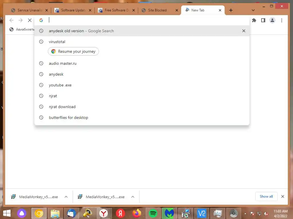
Task: Show hidden system tray icons arrow
Action: 245,214
